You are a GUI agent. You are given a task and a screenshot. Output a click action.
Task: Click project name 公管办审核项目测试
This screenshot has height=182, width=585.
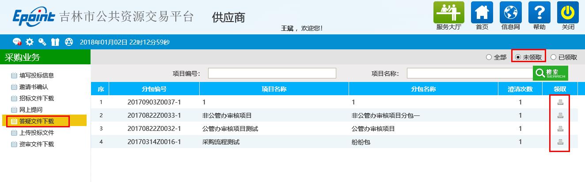[230, 129]
